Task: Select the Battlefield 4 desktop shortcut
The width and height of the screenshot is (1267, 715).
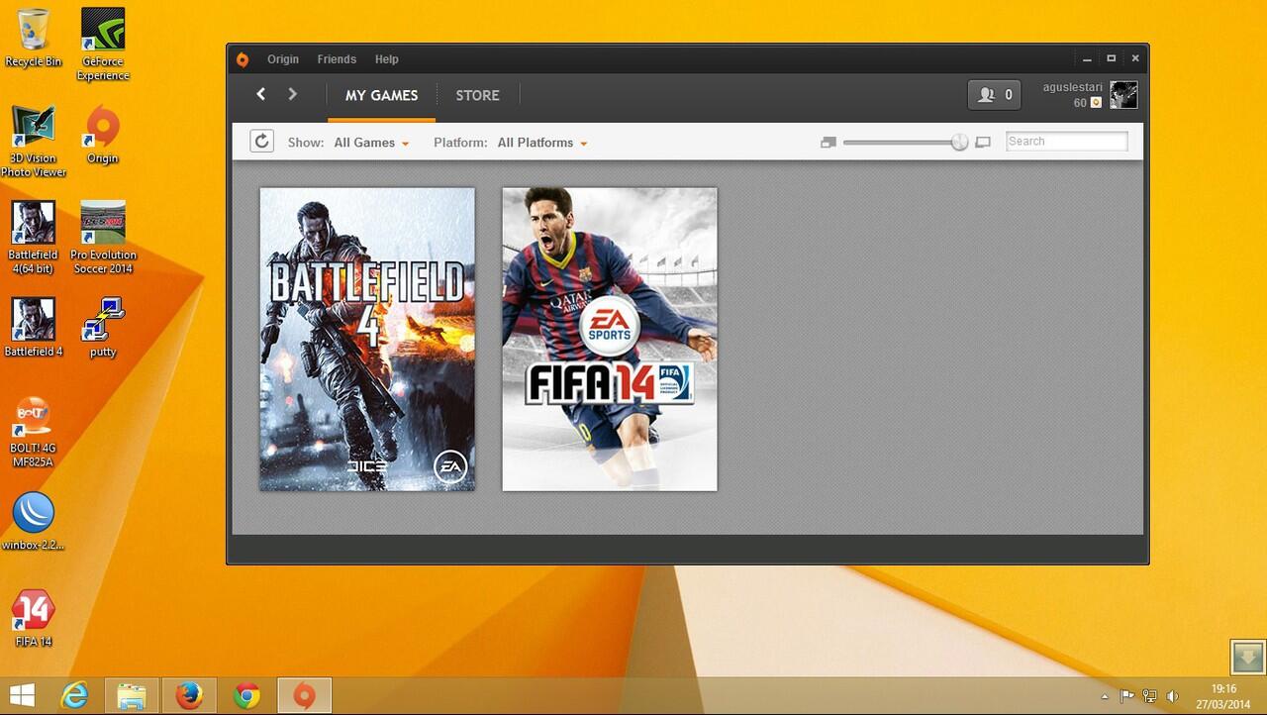Action: pyautogui.click(x=34, y=327)
